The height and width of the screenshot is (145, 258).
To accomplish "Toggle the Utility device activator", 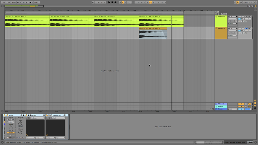I will point(7,115).
